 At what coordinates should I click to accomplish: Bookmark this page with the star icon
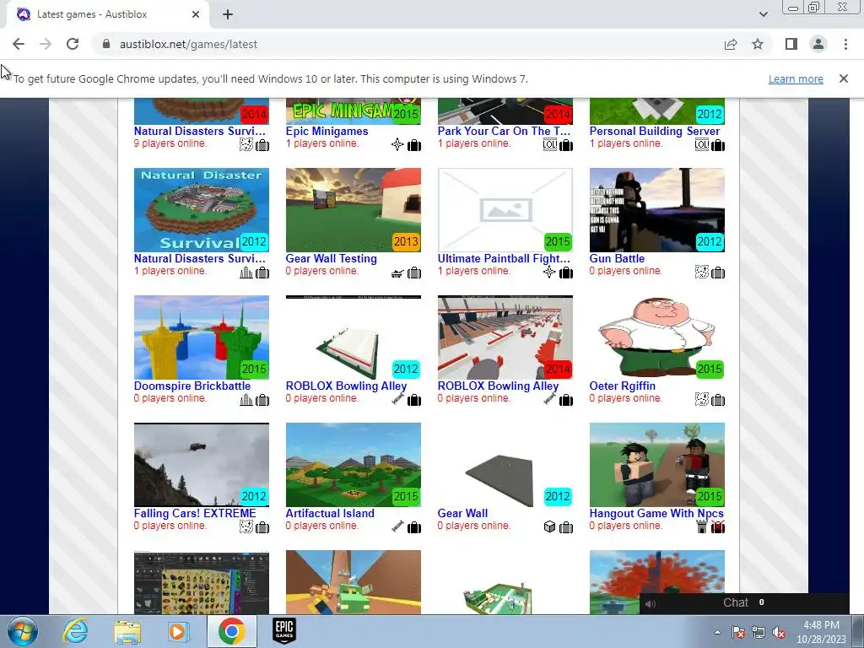point(758,44)
